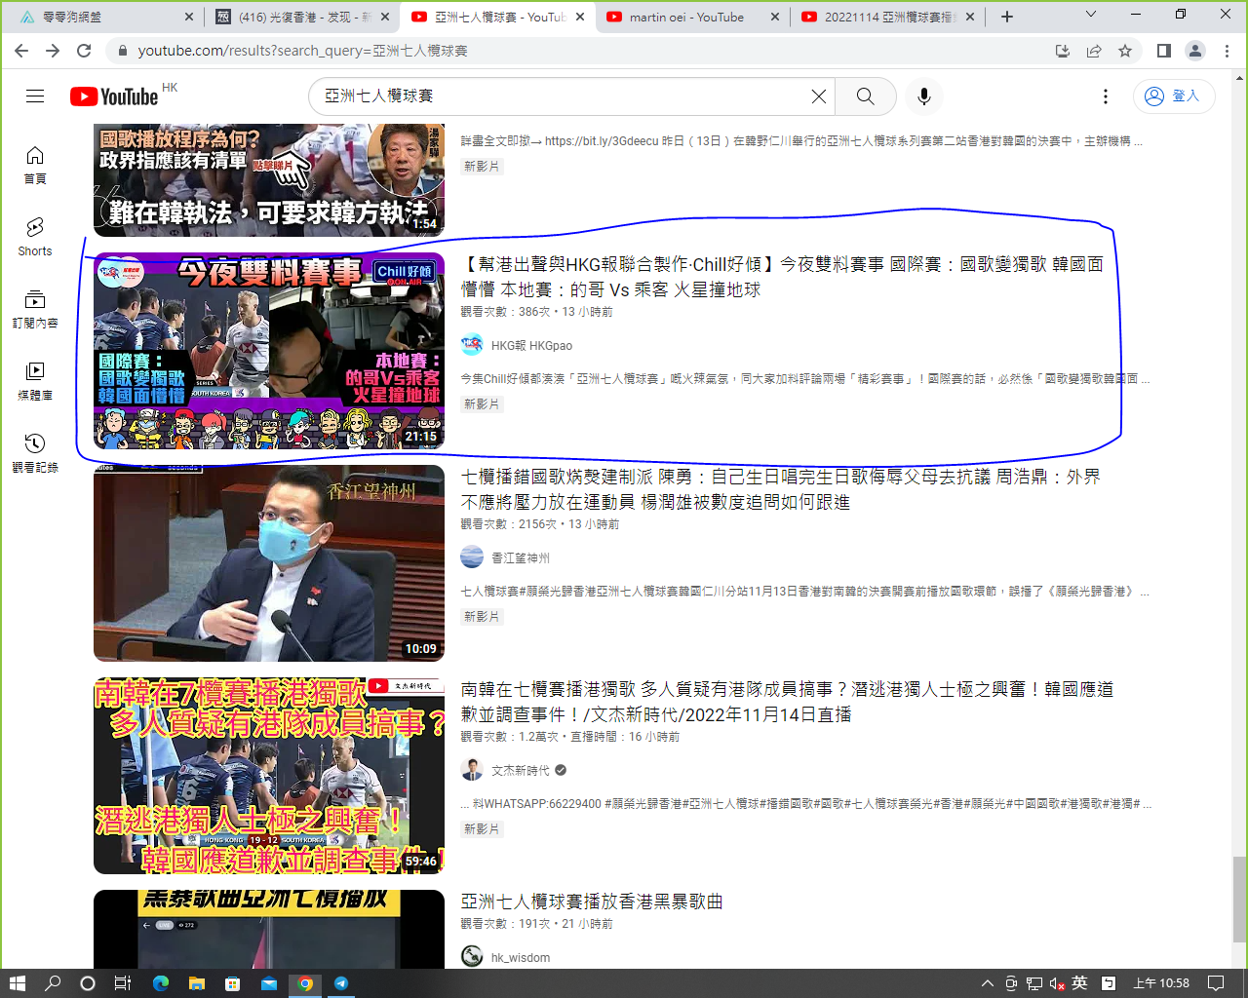Open the hk_wisdom channel
The height and width of the screenshot is (998, 1248).
tap(520, 958)
